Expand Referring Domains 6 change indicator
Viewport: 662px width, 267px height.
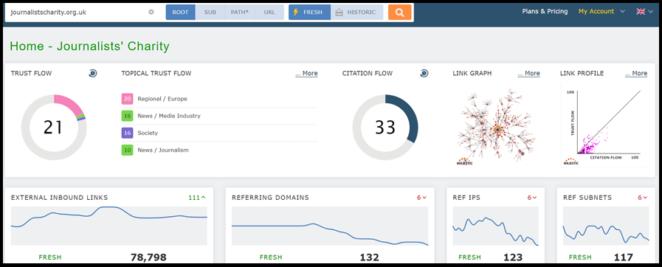pyautogui.click(x=421, y=198)
